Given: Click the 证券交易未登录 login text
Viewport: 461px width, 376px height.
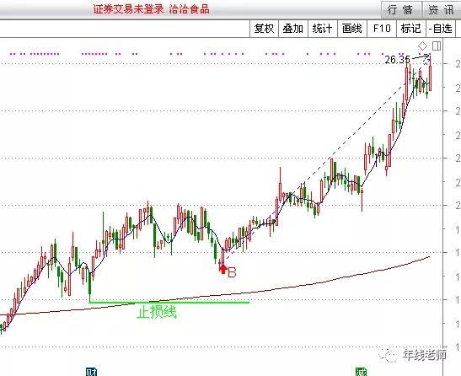Looking at the screenshot, I should (128, 9).
